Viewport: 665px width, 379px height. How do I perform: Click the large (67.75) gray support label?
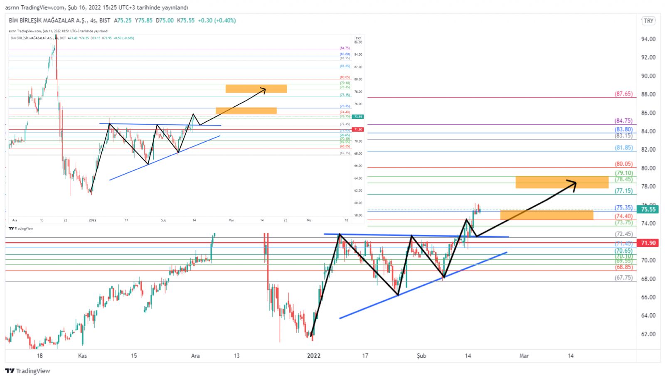(623, 278)
